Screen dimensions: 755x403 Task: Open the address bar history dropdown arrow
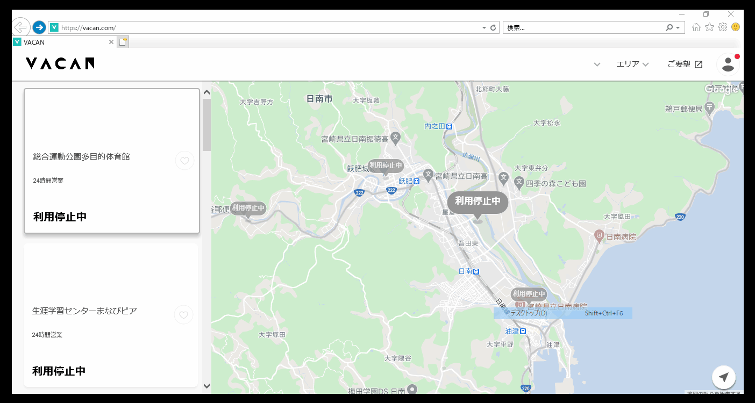[x=483, y=27]
